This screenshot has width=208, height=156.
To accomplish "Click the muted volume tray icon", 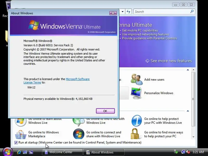I will 188,152.
